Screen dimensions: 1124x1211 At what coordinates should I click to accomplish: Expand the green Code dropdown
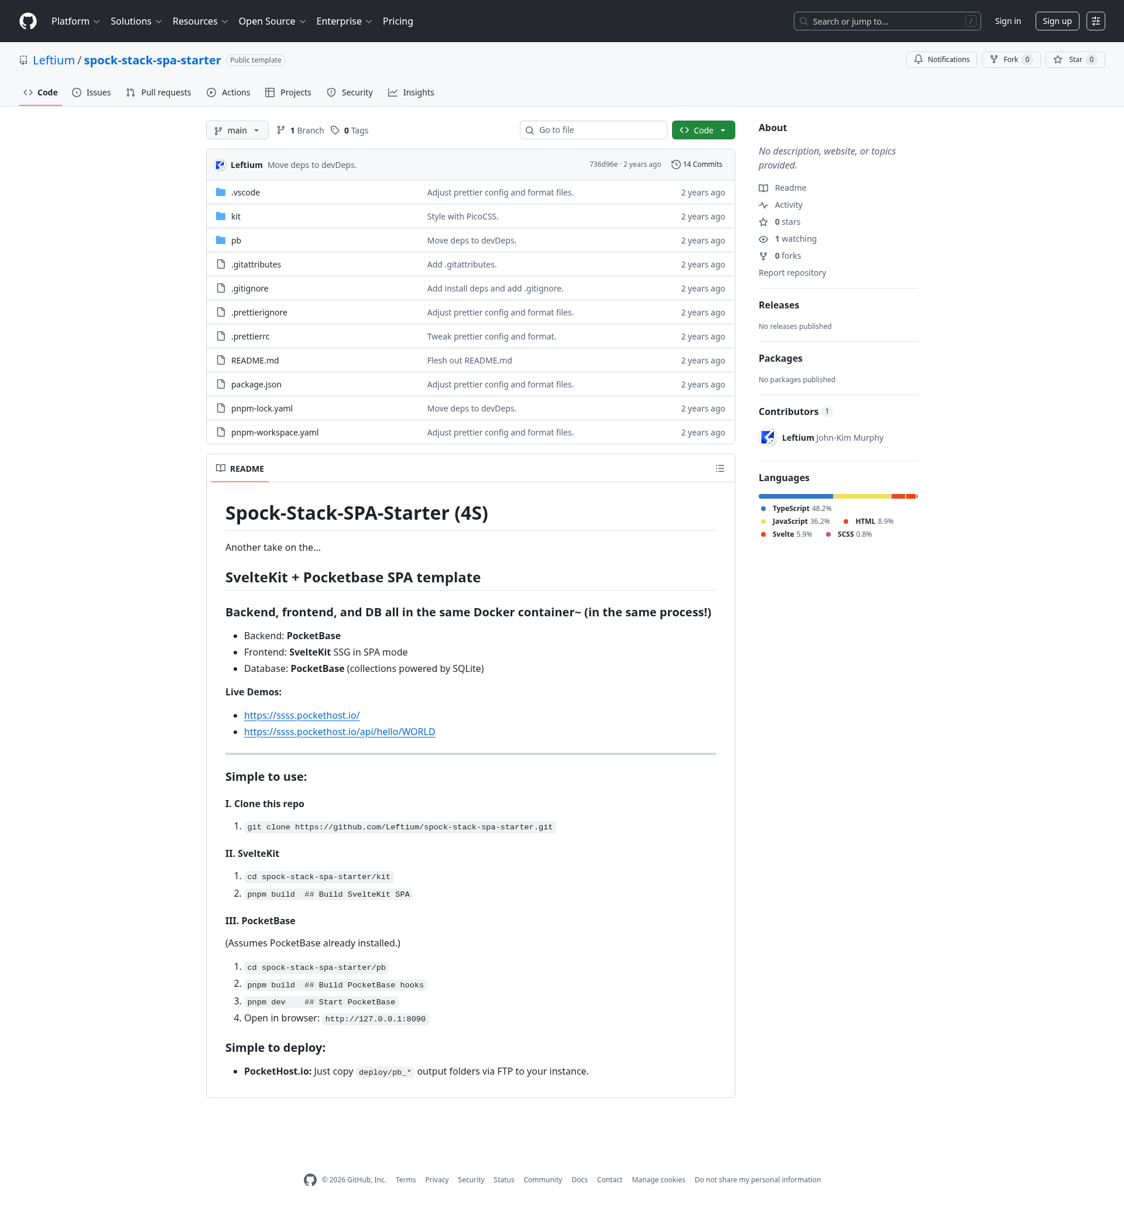(703, 130)
